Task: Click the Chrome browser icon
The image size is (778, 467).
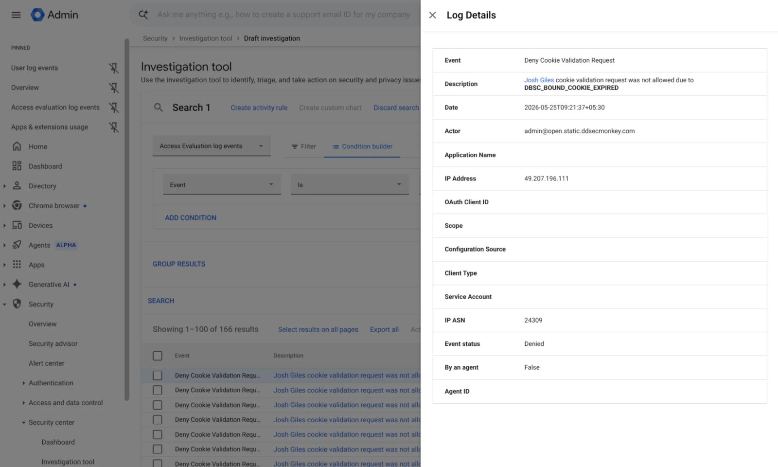Action: pos(17,206)
